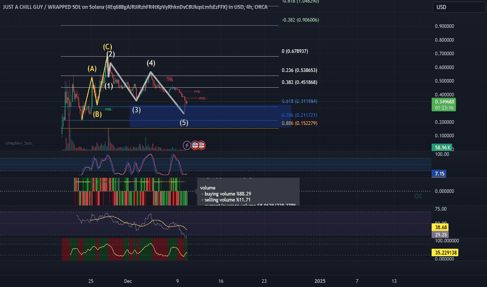Viewport: 487px width, 287px height.
Task: Click the 0.600000 price axis label
Action: click(444, 67)
